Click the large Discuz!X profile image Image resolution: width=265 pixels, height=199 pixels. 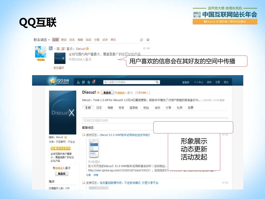pyautogui.click(x=63, y=112)
